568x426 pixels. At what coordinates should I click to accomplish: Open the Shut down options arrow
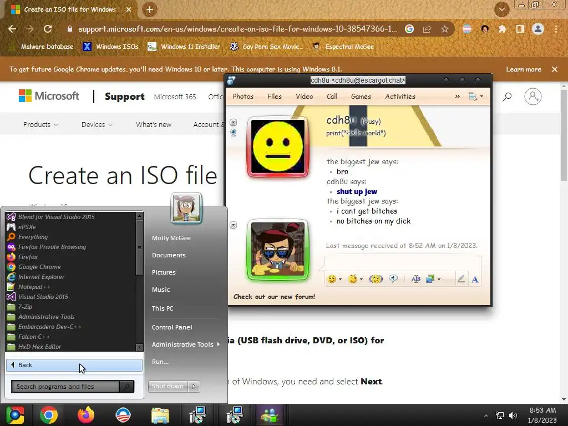[194, 386]
